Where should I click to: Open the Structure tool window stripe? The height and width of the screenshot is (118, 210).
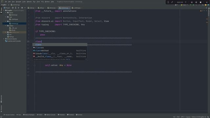click(1, 108)
